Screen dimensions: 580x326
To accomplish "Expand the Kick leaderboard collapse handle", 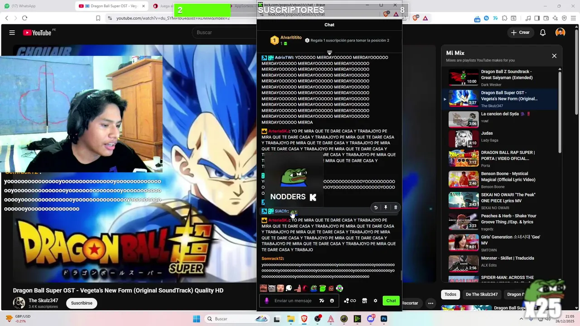I will tap(329, 53).
